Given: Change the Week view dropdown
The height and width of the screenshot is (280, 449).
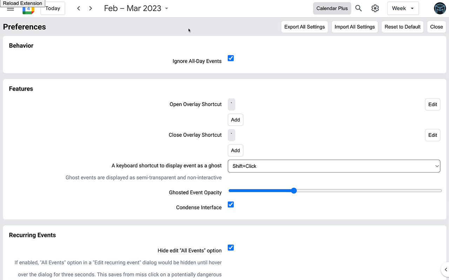Looking at the screenshot, I should click(403, 8).
